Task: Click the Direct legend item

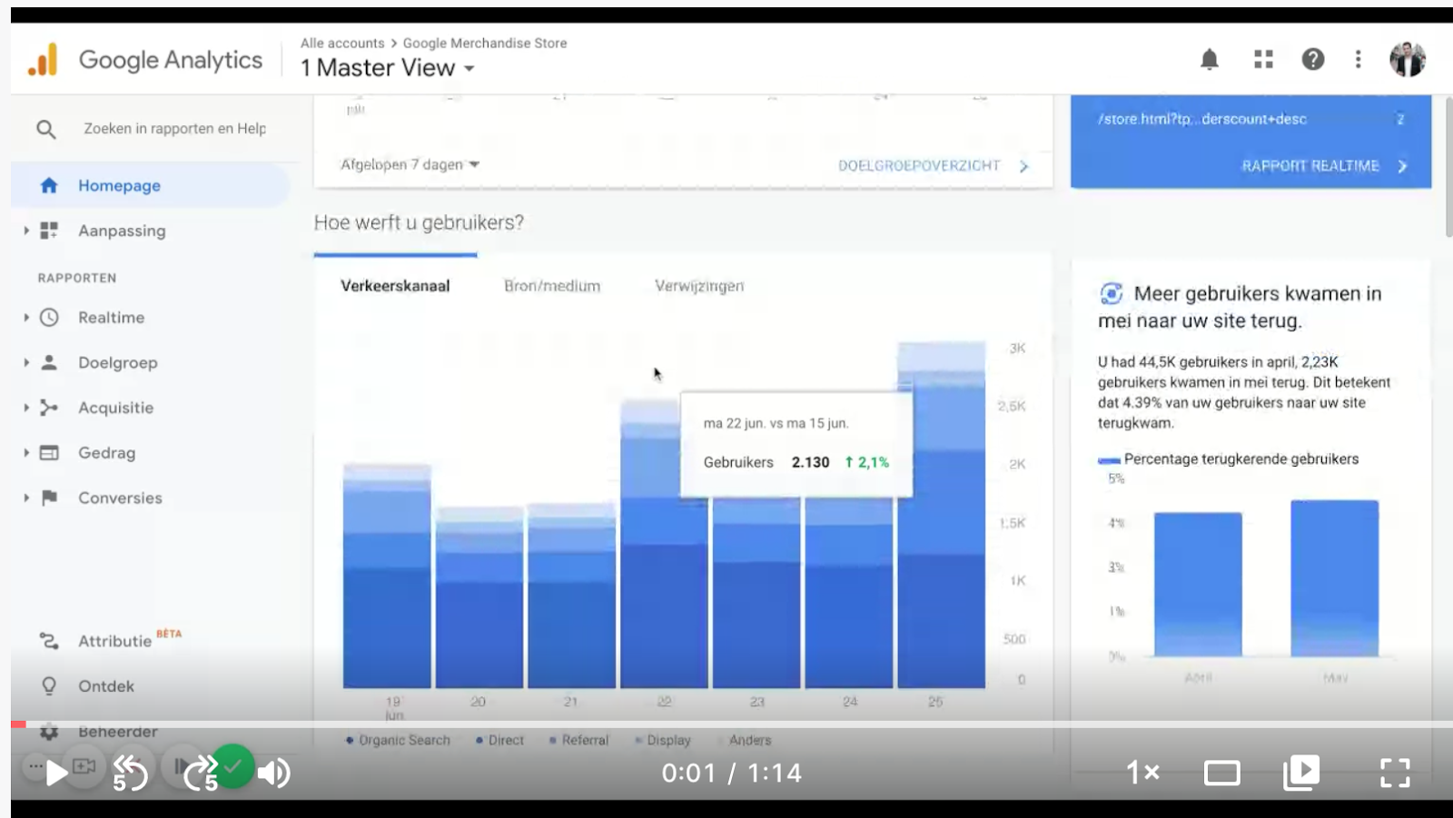Action: pyautogui.click(x=499, y=740)
